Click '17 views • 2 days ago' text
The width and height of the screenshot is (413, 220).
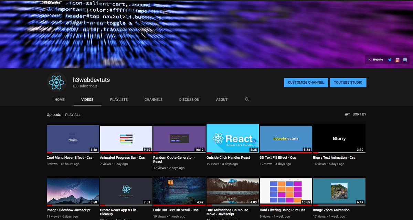(x=169, y=168)
